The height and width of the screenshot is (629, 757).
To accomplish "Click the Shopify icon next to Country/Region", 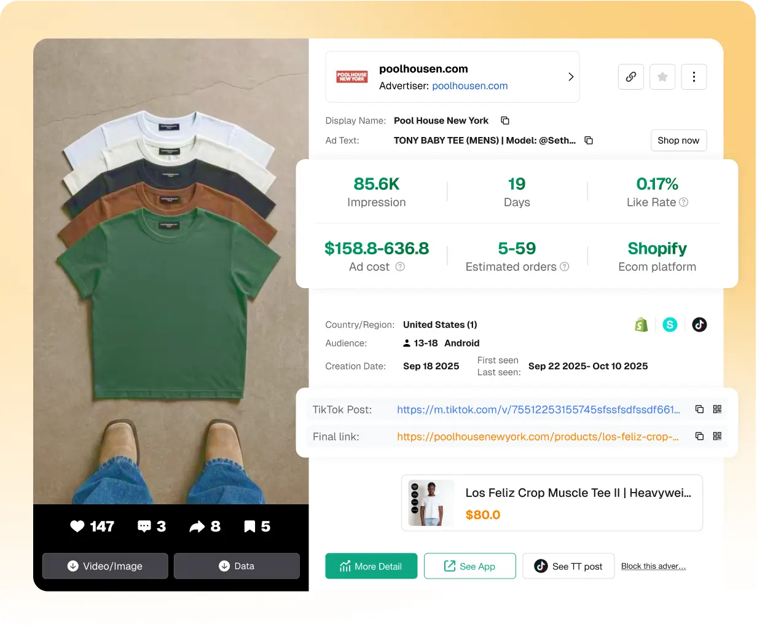I will pos(641,324).
